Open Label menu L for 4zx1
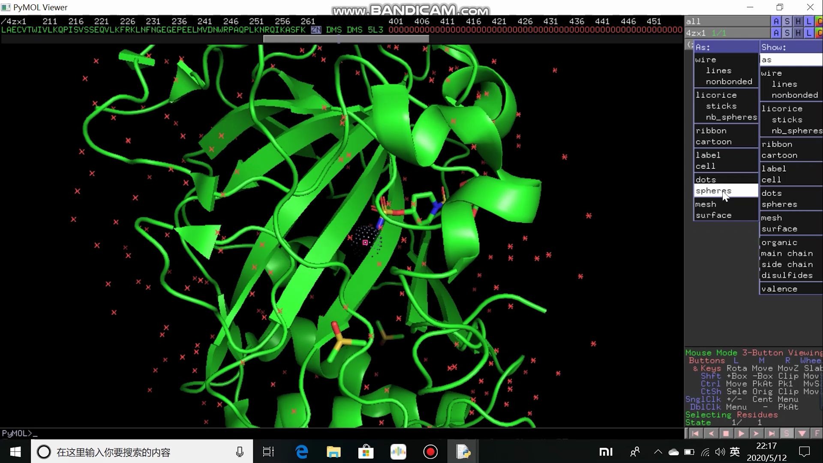The width and height of the screenshot is (823, 463). (x=809, y=33)
